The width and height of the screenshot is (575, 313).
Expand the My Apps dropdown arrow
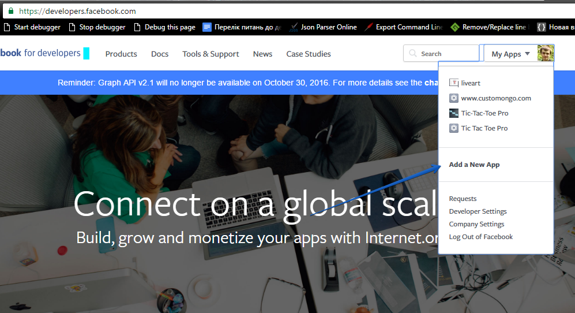(x=527, y=54)
